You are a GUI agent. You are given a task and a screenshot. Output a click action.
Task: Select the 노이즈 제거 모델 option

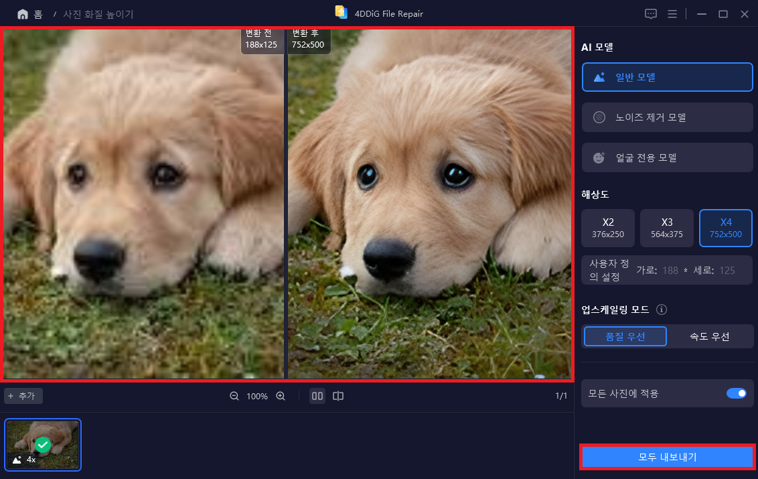pos(667,117)
